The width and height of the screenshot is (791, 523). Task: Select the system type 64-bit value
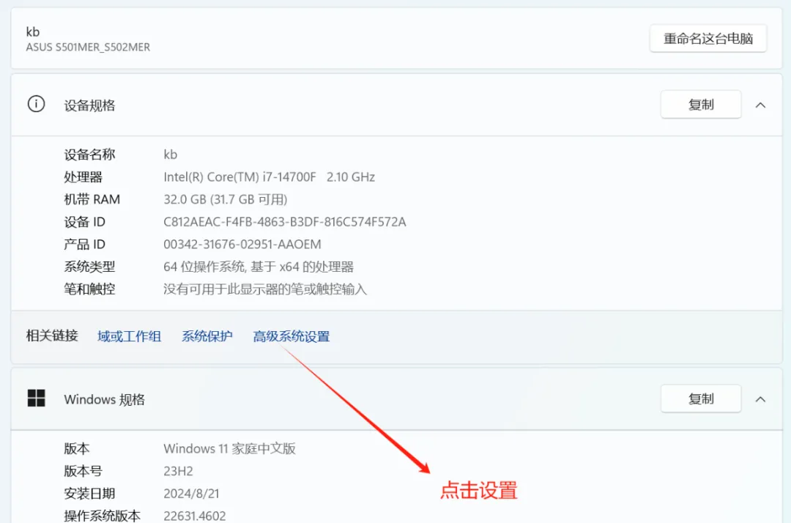coord(259,267)
